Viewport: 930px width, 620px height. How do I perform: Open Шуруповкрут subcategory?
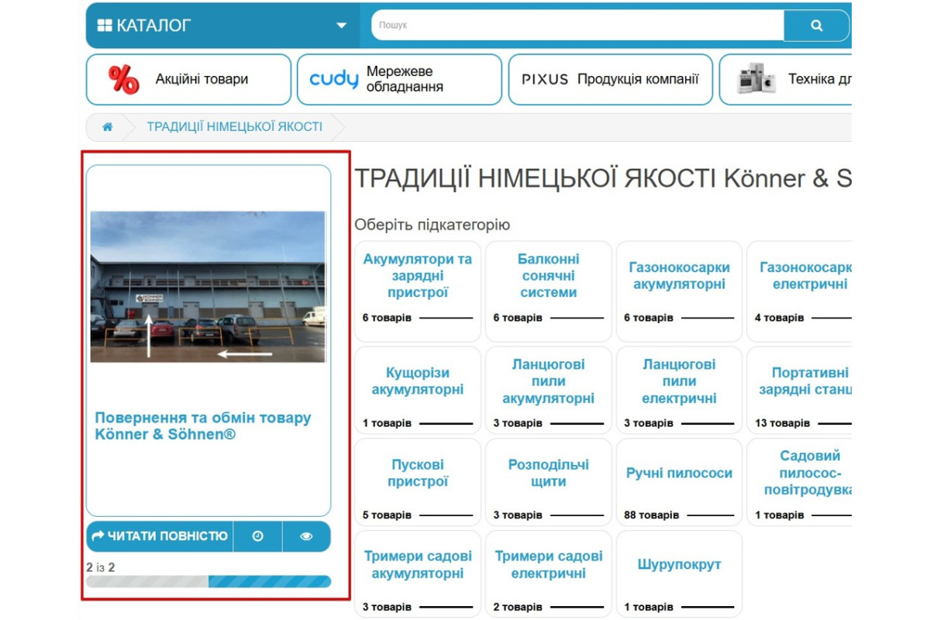680,565
